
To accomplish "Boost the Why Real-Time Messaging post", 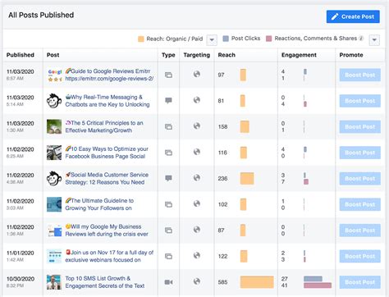I will 360,101.
